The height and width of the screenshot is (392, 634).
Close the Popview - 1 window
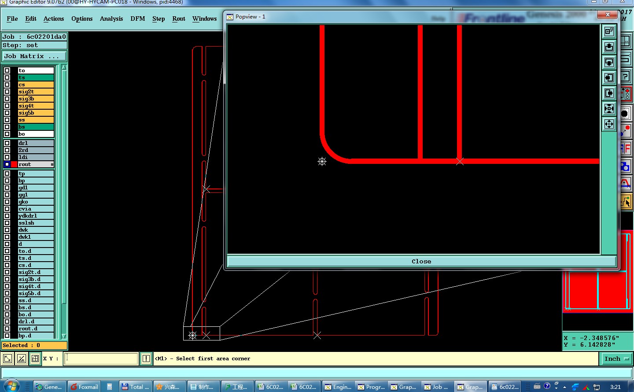click(x=608, y=15)
